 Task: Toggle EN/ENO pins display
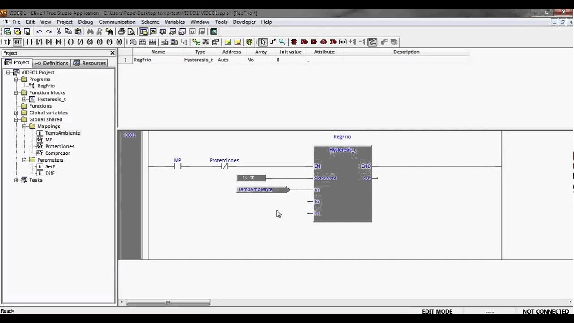click(373, 42)
